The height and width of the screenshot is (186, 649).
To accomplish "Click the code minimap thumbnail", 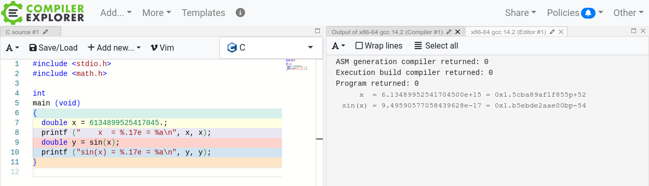I will click(x=297, y=65).
